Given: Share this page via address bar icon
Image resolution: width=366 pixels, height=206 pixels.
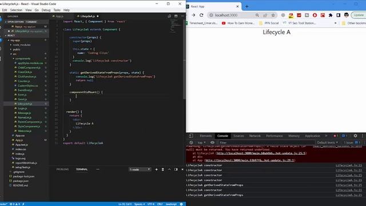Looking at the screenshot, I should [x=265, y=15].
